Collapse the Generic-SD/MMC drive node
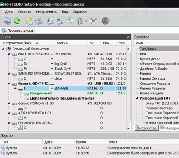The height and width of the screenshot is (158, 179). pos(9,83)
